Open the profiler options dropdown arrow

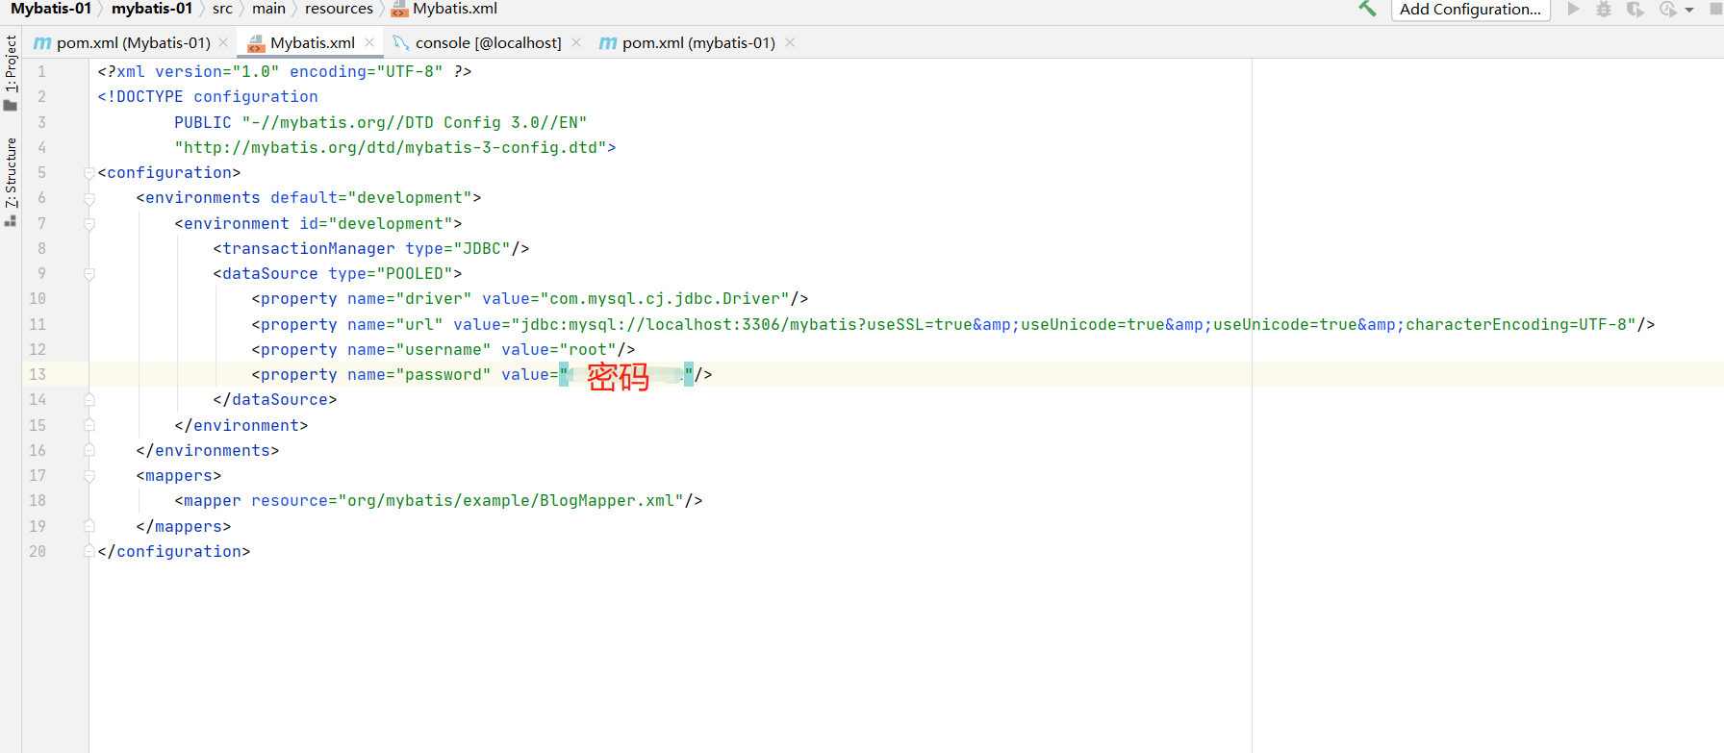point(1689,10)
